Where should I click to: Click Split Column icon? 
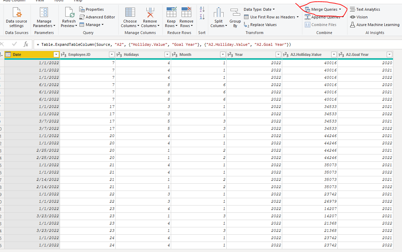(218, 12)
